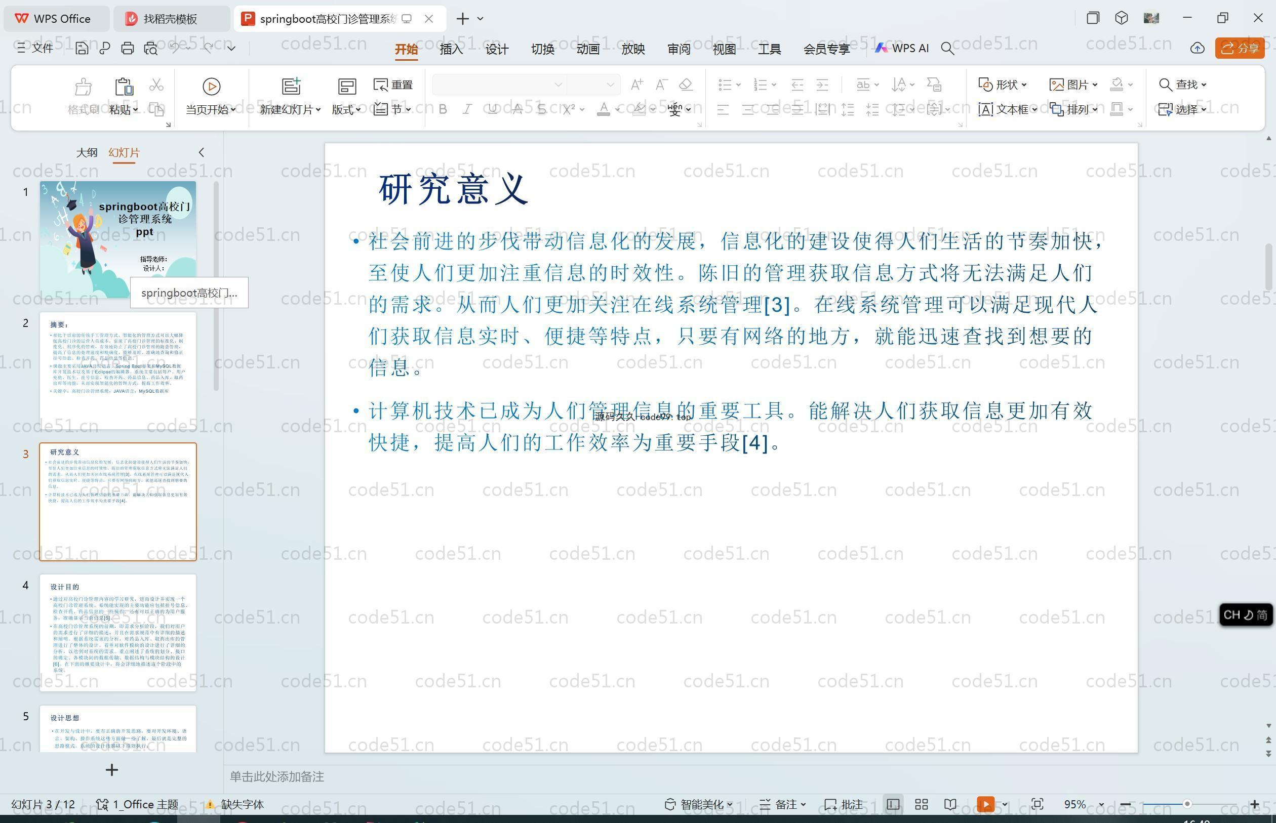Start slideshow from current page (当页开始)
The image size is (1276, 823).
(x=211, y=96)
